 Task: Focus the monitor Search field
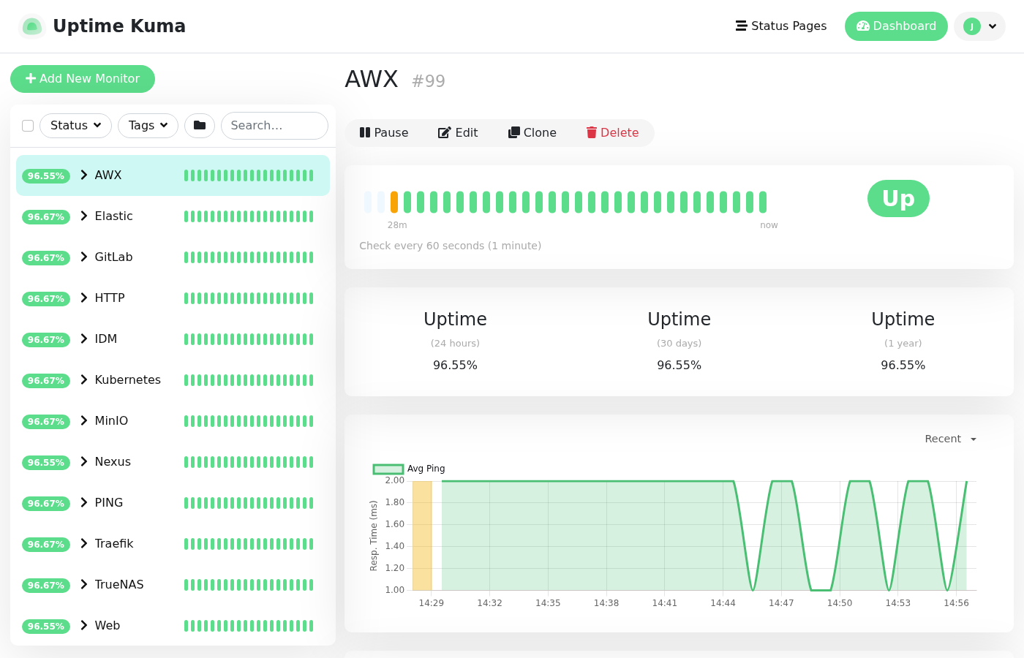pos(274,126)
